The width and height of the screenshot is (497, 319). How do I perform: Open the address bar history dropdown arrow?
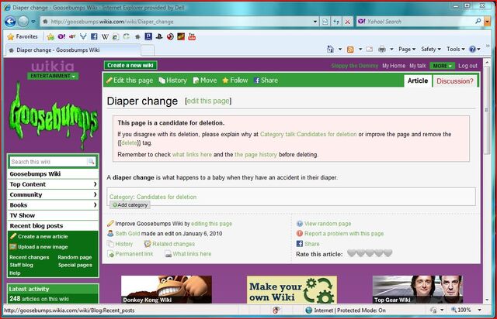(315, 22)
